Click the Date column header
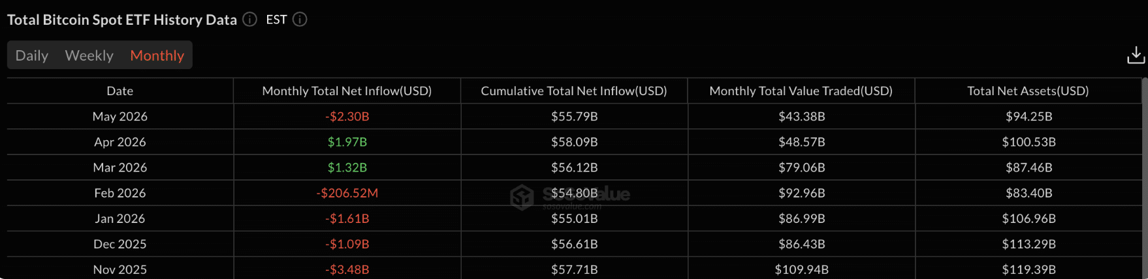This screenshot has width=1148, height=279. (x=120, y=91)
